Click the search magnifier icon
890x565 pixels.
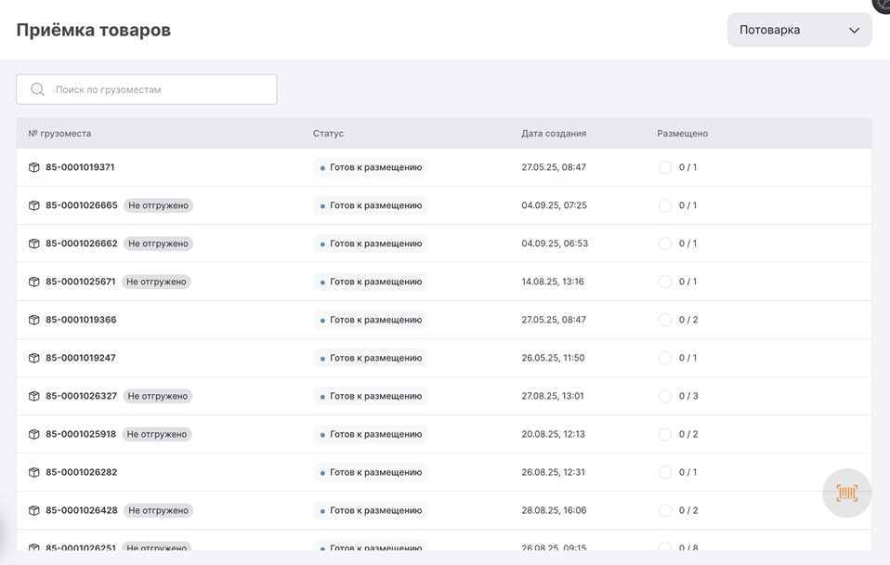coord(37,90)
